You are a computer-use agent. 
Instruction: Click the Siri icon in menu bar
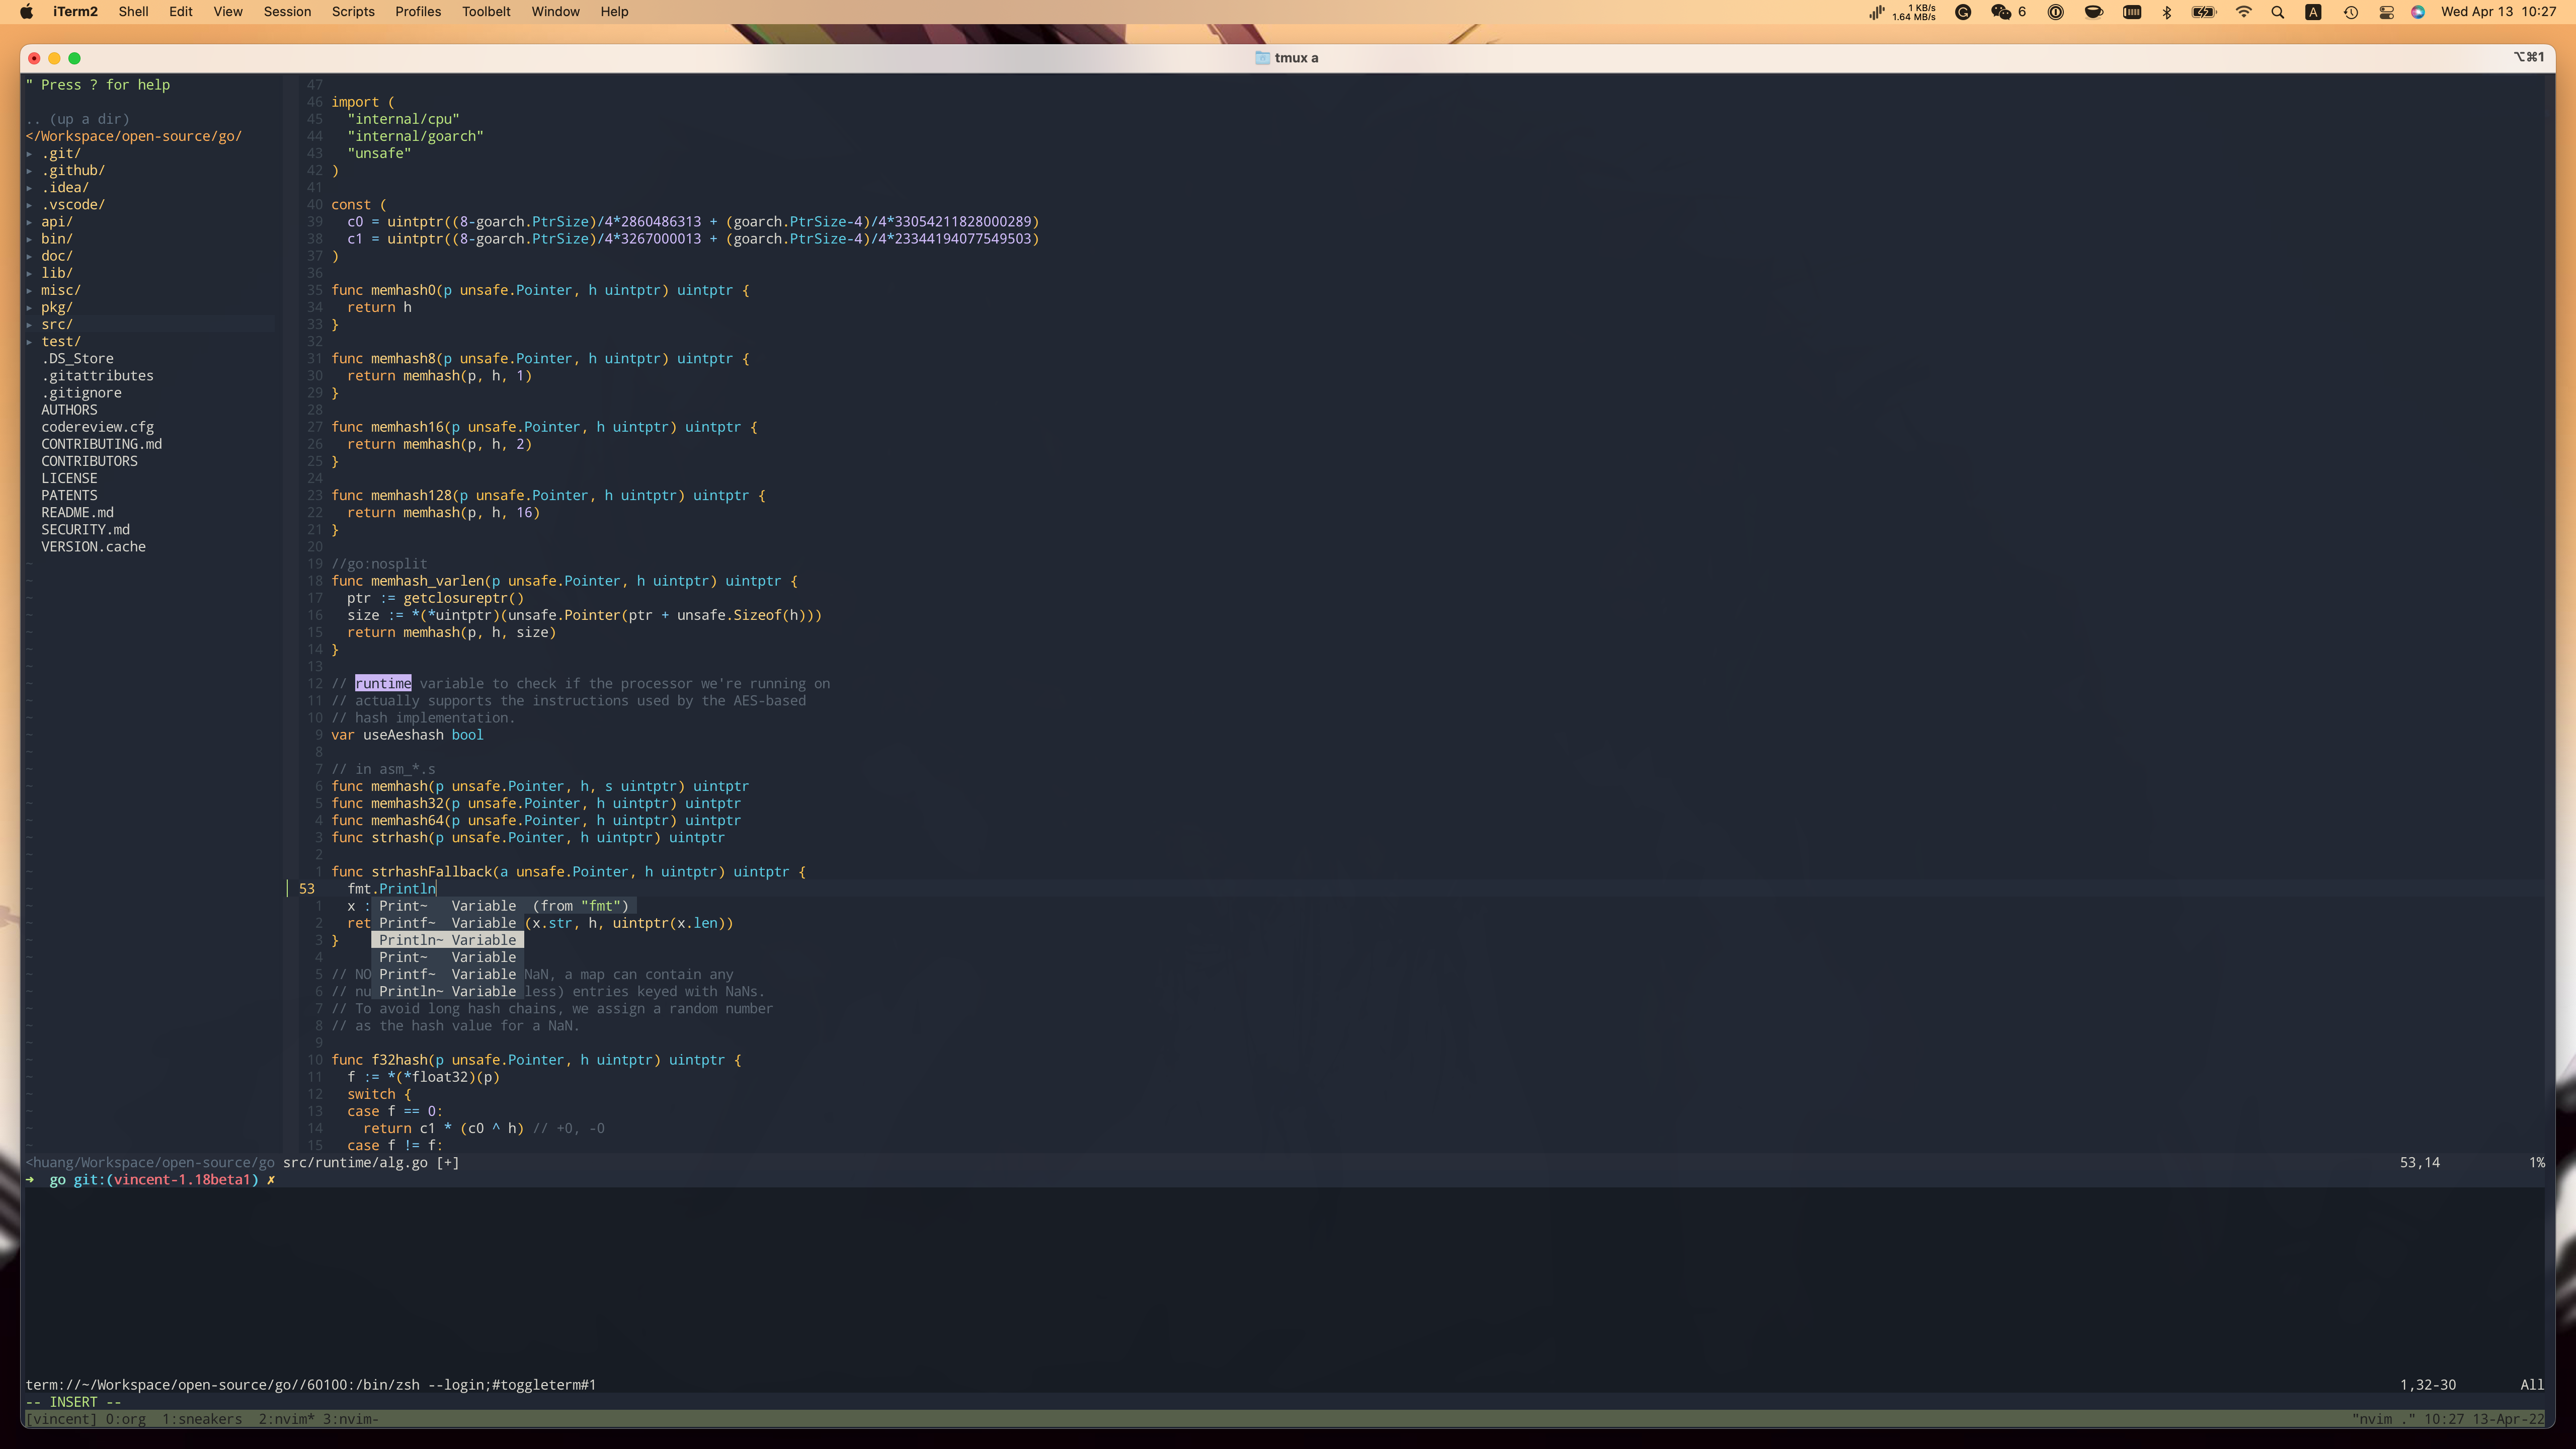point(2418,12)
